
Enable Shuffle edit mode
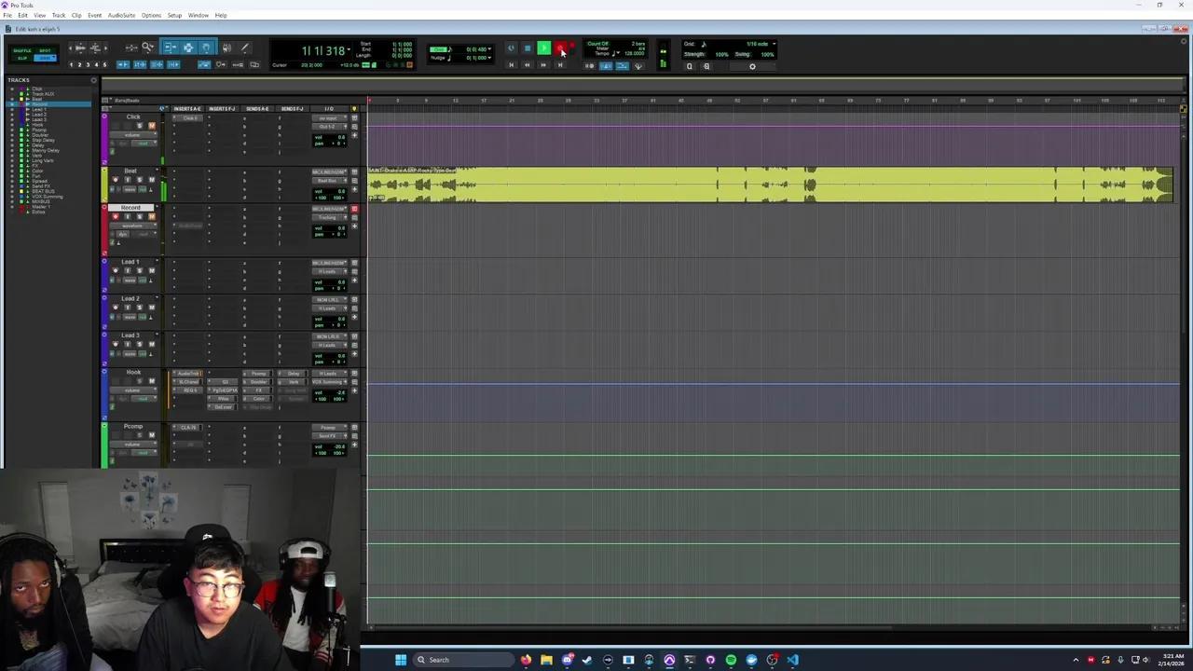click(21, 50)
